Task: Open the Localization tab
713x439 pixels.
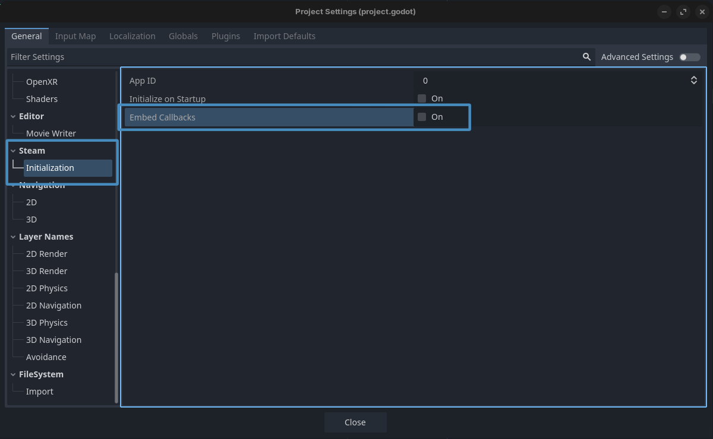Action: (132, 36)
